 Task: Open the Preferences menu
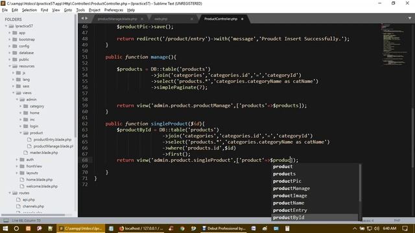(x=113, y=10)
